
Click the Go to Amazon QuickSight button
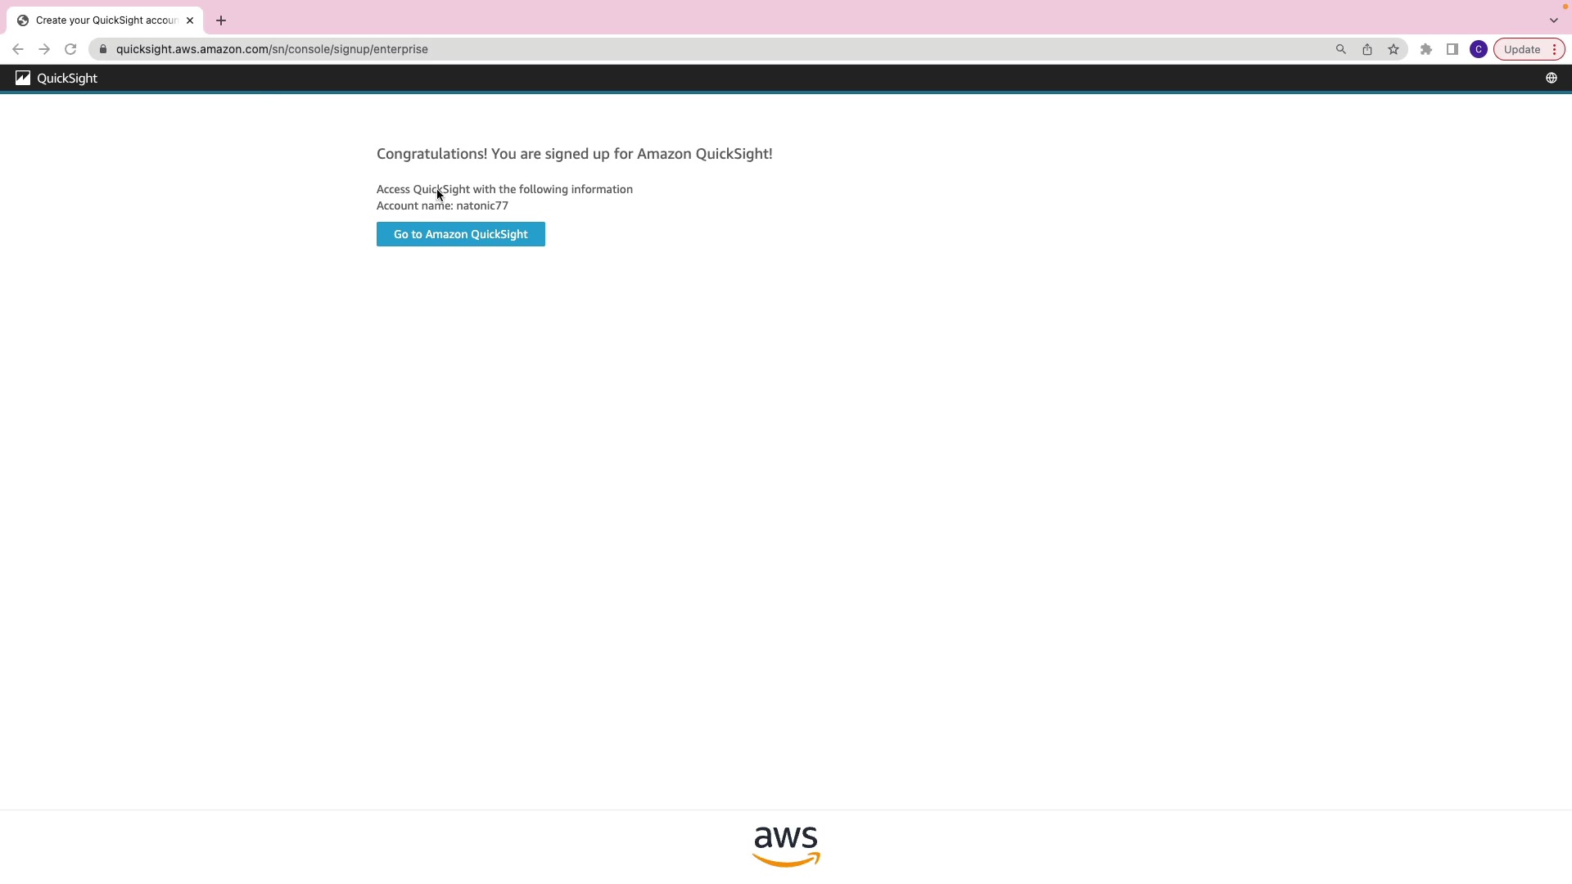click(460, 234)
